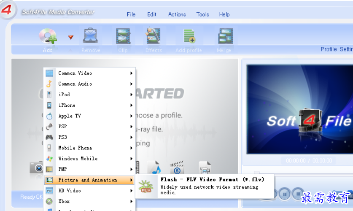This screenshot has height=211, width=353.
Task: Click the Remove toolbar icon
Action: (x=90, y=35)
